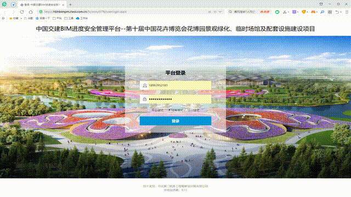Close the 登录 browser tab
351x197 pixels.
63,5
